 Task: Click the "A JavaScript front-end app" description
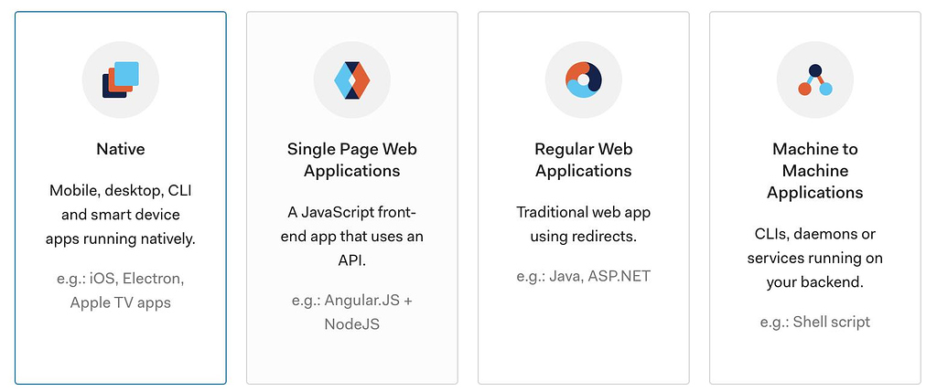tap(352, 237)
